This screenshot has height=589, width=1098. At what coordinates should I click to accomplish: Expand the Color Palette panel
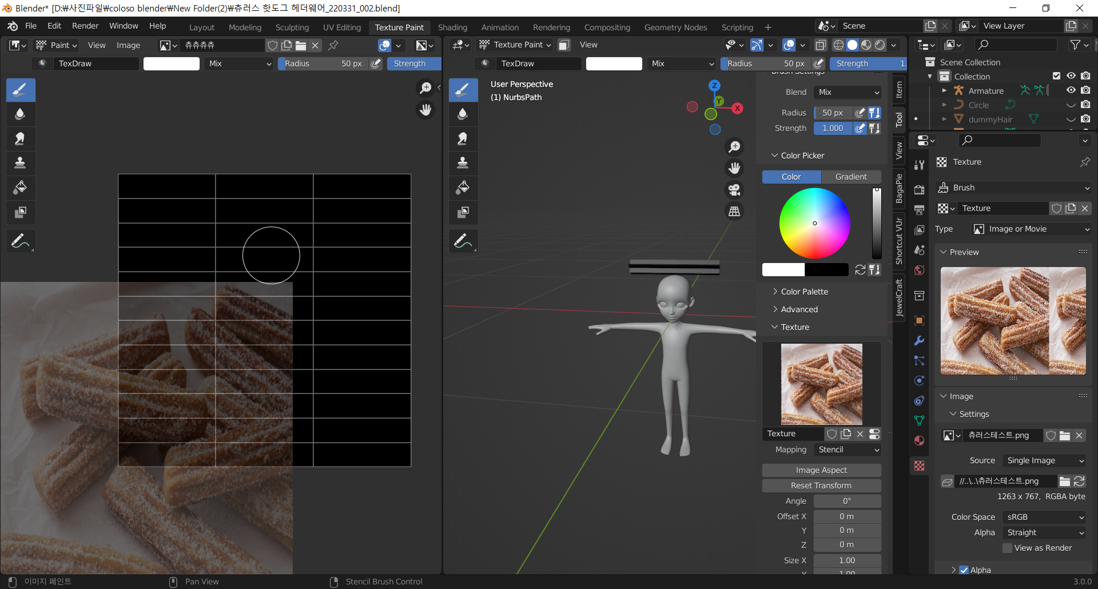point(804,292)
